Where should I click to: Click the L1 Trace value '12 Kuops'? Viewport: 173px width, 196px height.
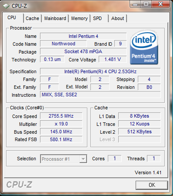[x=140, y=124]
